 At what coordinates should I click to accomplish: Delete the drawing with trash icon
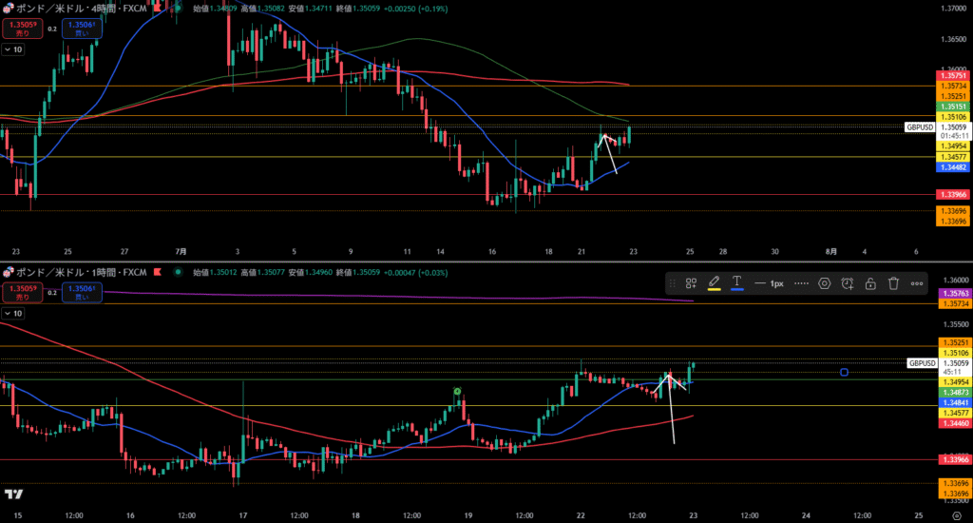click(x=893, y=283)
